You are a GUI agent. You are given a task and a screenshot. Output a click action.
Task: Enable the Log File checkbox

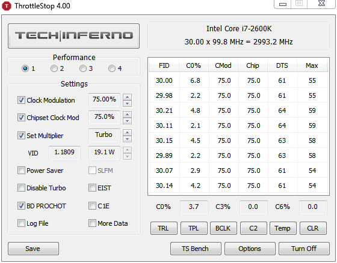click(21, 223)
